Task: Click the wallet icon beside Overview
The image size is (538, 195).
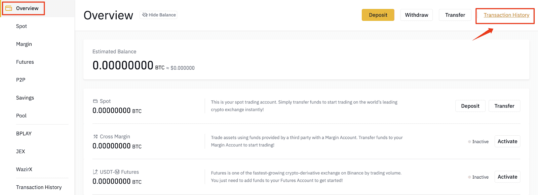Action: click(x=9, y=8)
